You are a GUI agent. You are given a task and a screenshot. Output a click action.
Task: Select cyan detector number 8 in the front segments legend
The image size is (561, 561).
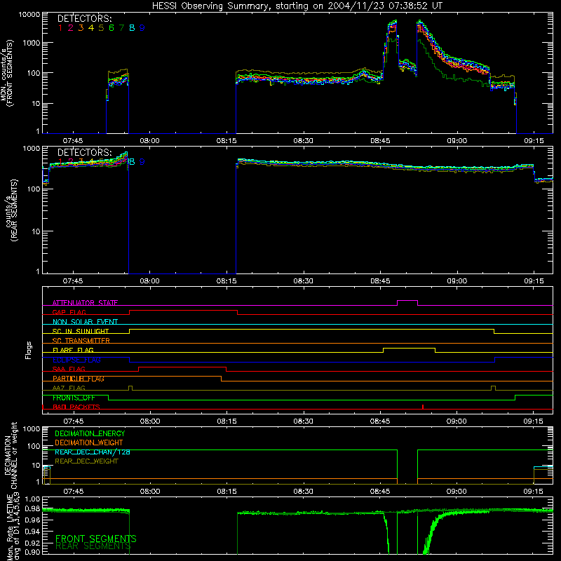point(132,27)
